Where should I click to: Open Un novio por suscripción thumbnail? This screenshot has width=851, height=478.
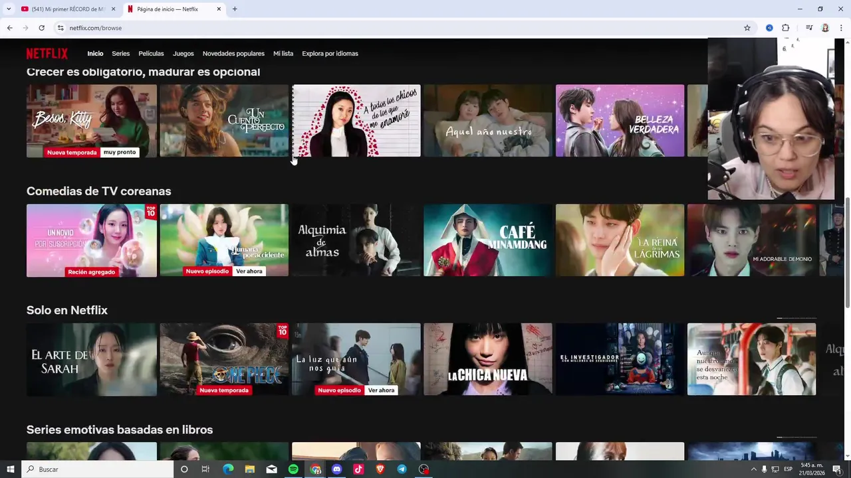click(x=92, y=240)
